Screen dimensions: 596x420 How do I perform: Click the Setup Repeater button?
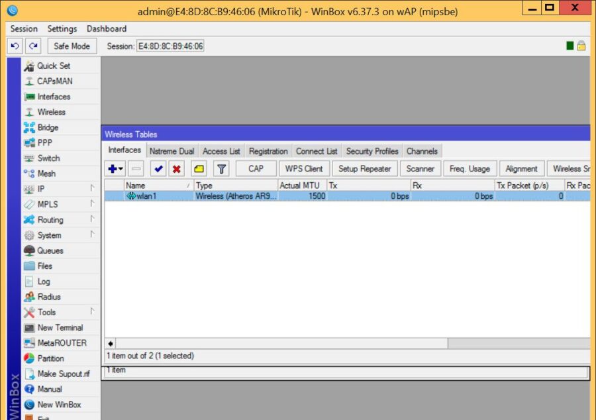pyautogui.click(x=365, y=169)
